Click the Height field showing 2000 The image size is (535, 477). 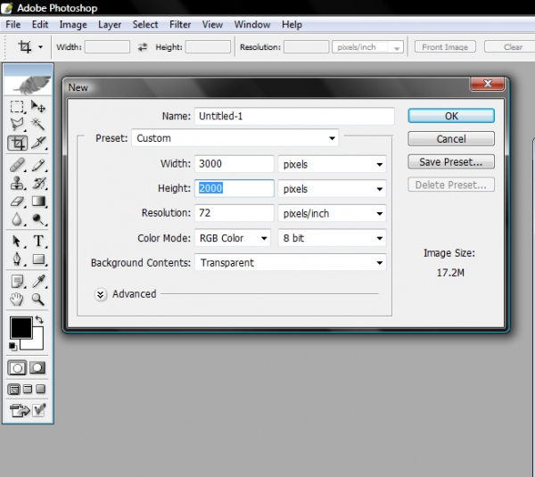tap(234, 188)
